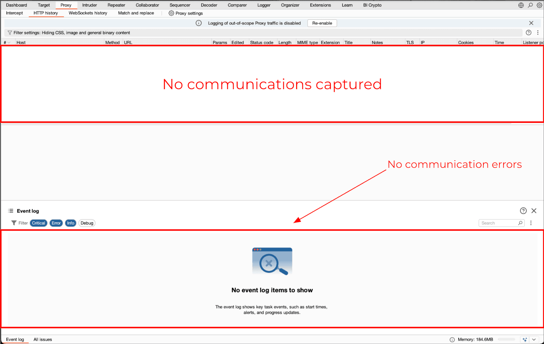Open the Event log hamburger menu icon
The image size is (544, 344).
pyautogui.click(x=11, y=211)
